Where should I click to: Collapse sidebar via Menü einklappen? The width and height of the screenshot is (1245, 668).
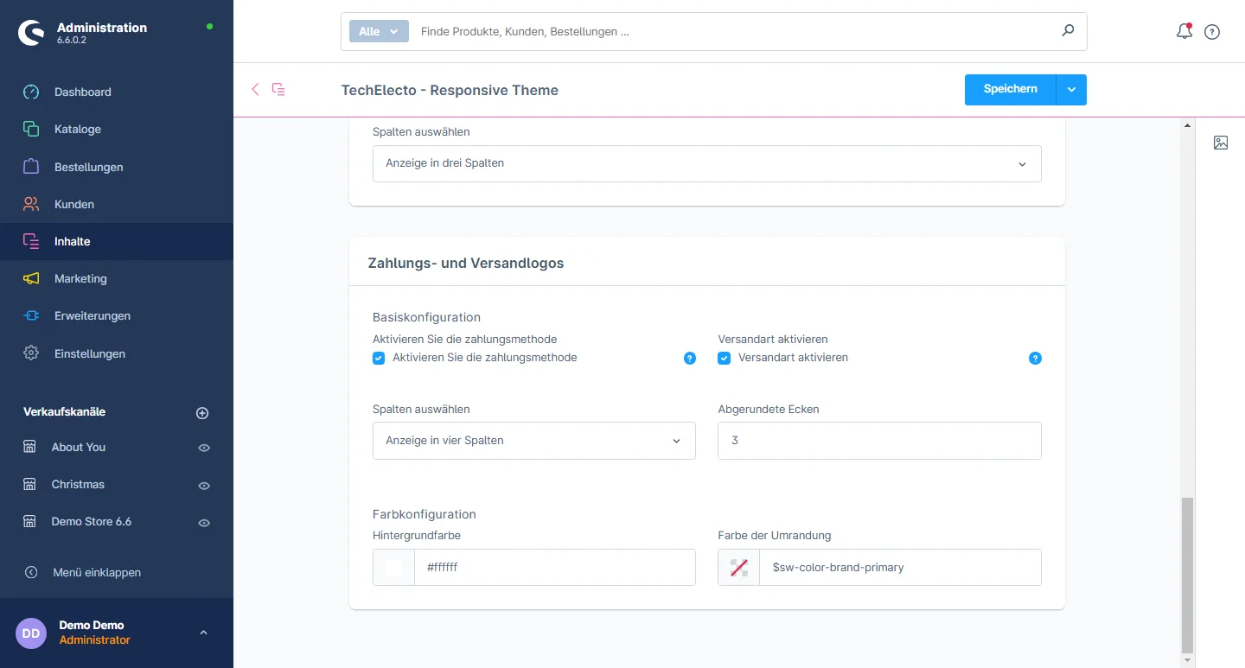[96, 572]
